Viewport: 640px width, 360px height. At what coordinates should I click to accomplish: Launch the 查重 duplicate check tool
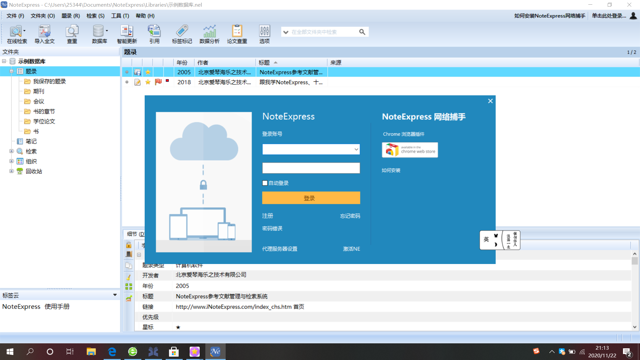(72, 34)
